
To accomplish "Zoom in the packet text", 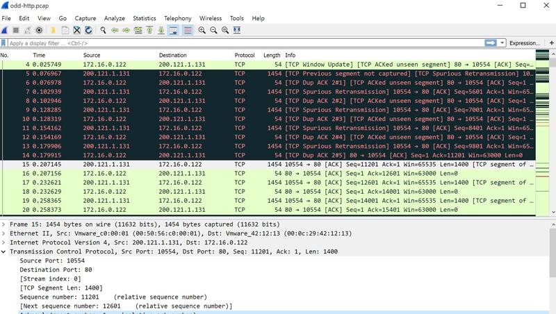I will point(202,31).
